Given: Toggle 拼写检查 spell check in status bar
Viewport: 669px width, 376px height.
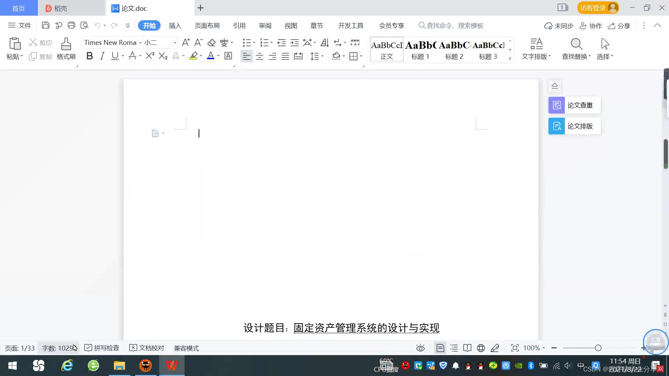Looking at the screenshot, I should (x=102, y=348).
